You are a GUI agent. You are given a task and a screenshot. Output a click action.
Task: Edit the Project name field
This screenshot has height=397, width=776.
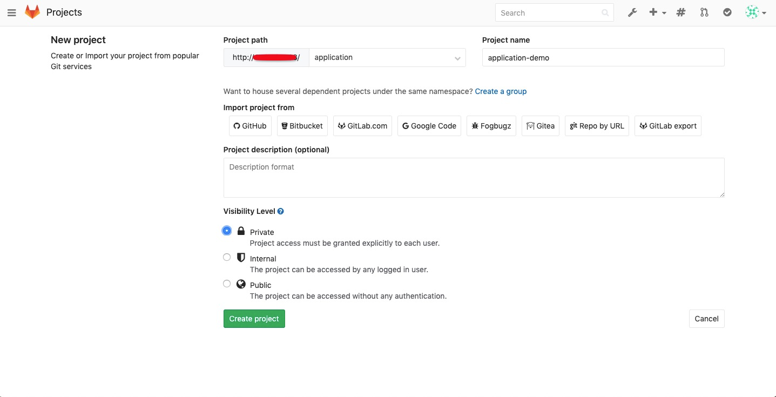coord(603,57)
